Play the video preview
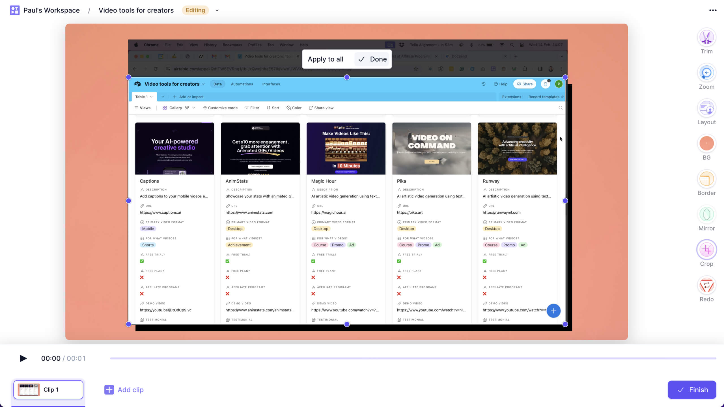The width and height of the screenshot is (724, 407). click(23, 358)
